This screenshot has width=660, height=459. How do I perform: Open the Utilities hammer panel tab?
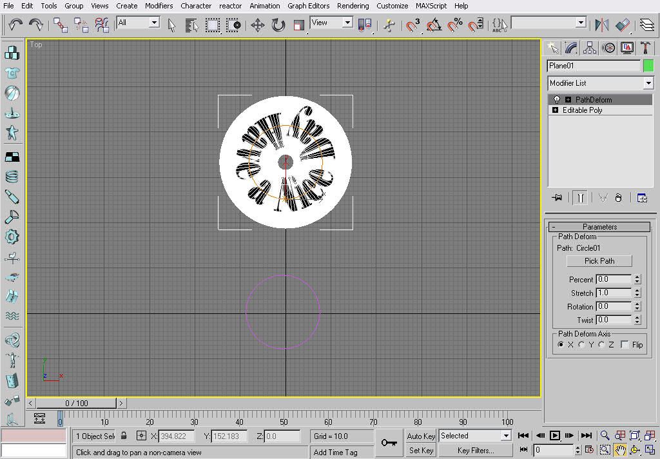click(645, 48)
